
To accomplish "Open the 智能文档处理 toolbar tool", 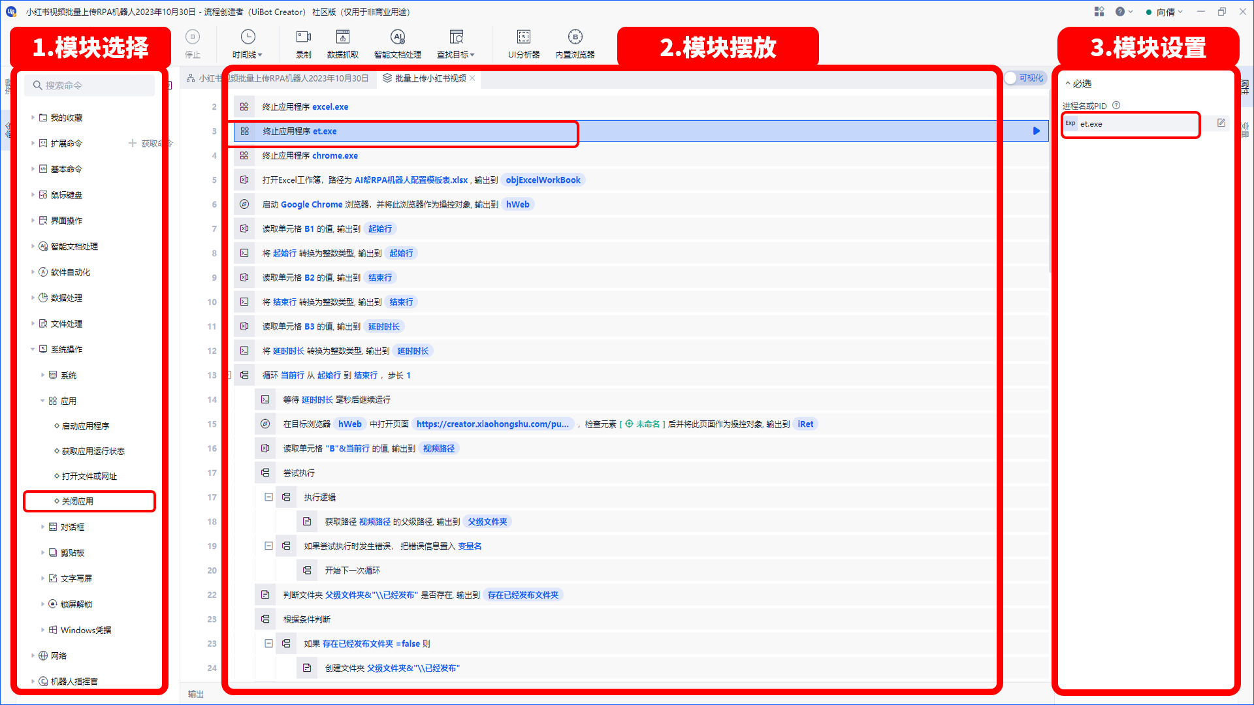I will click(398, 44).
